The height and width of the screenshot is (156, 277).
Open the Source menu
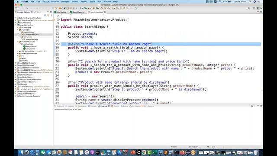pyautogui.click(x=45, y=1)
